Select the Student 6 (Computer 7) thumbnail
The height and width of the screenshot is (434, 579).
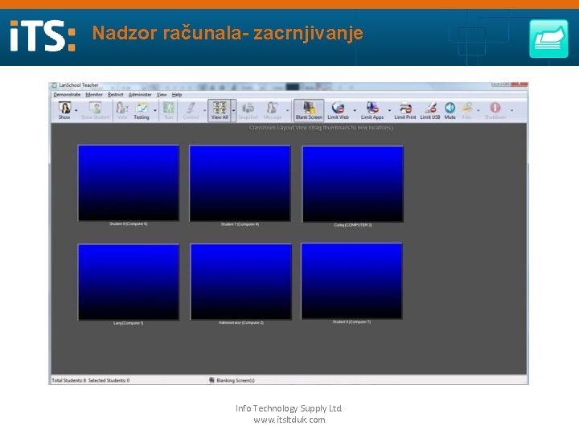coord(351,280)
